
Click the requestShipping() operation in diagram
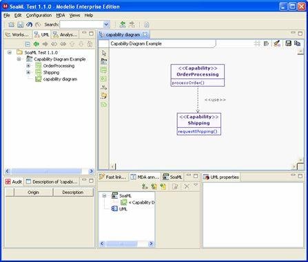198,131
